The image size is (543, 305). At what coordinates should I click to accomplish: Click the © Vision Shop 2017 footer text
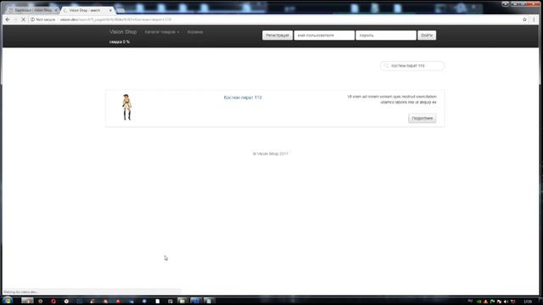tap(270, 153)
